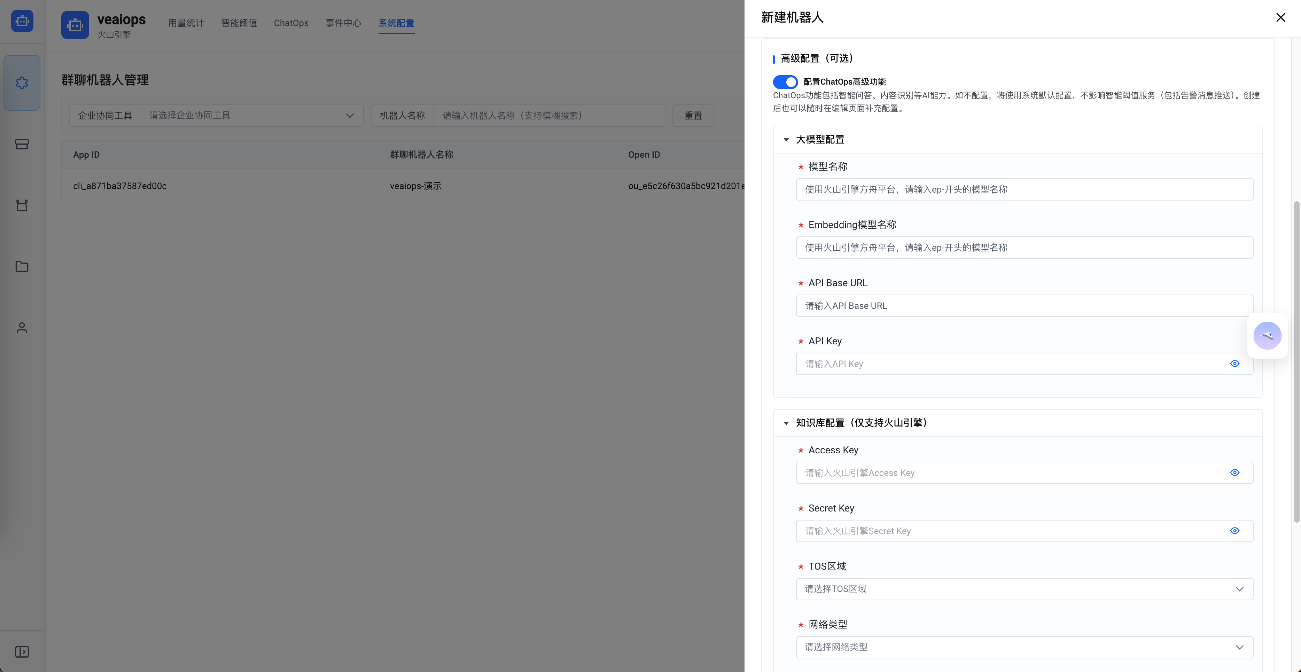The height and width of the screenshot is (672, 1301).
Task: Open the veaiops app logo icon
Action: coord(75,25)
